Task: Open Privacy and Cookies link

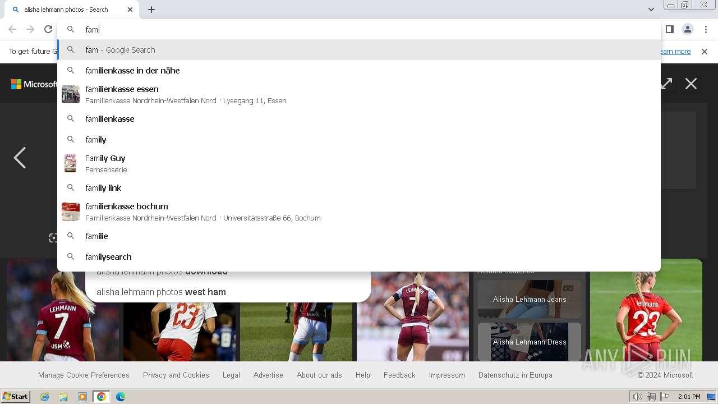Action: (176, 375)
